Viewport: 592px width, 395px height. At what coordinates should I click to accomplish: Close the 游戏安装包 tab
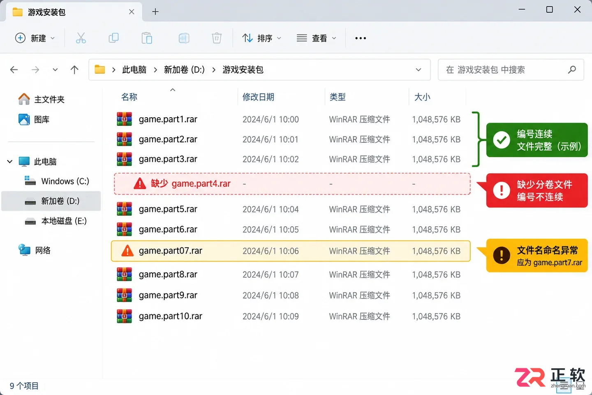point(132,12)
